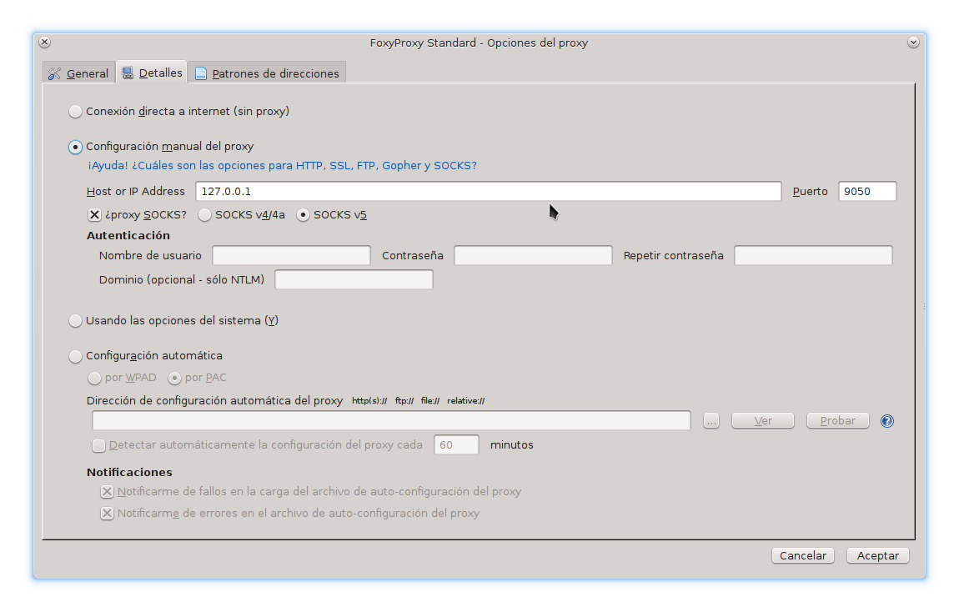
Task: Open the window menu arrow in the title bar
Action: tap(913, 43)
